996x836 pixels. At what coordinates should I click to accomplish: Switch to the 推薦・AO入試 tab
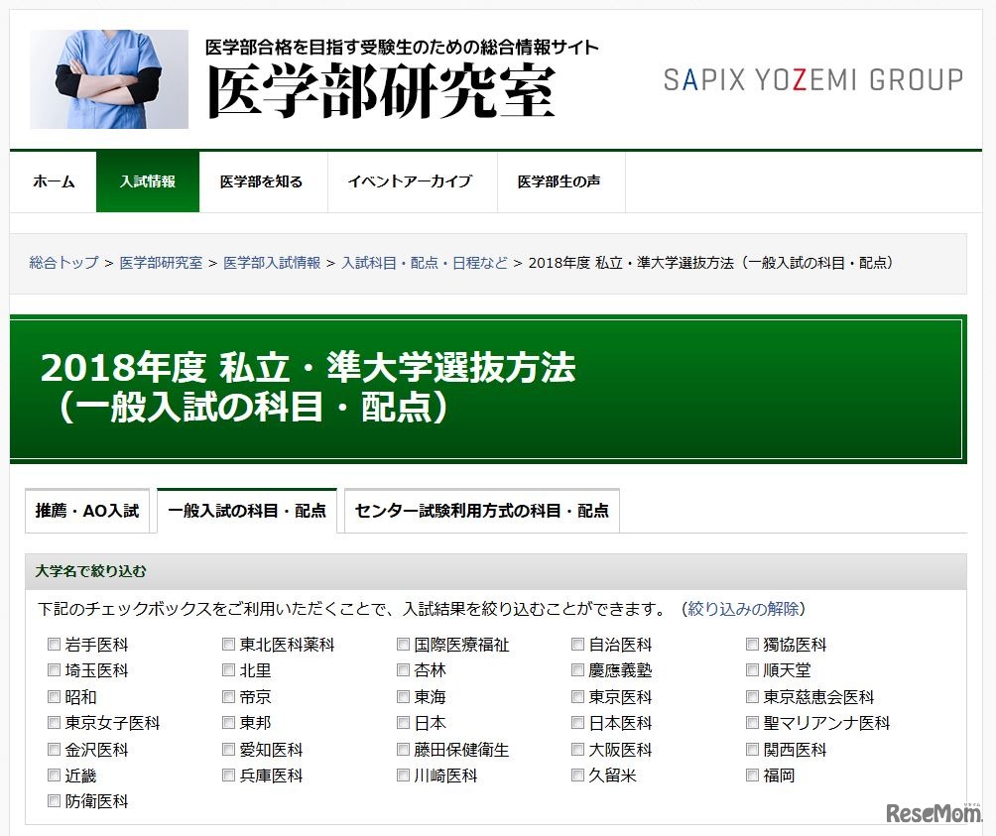[87, 511]
